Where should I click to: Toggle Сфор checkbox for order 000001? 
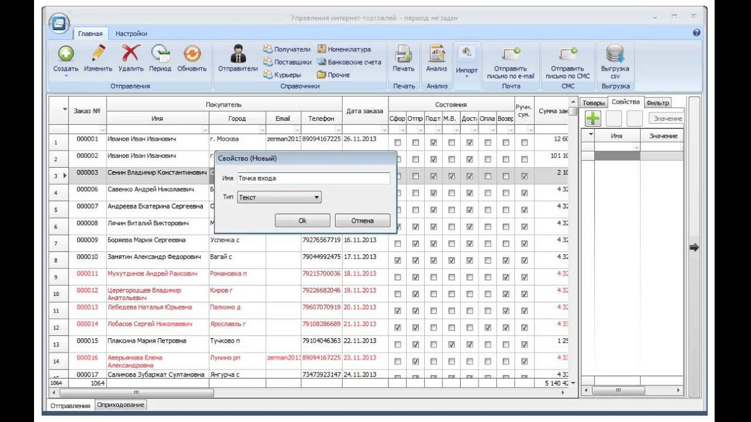398,142
